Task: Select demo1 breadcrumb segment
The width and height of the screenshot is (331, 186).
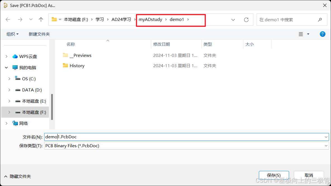Action: tap(177, 19)
